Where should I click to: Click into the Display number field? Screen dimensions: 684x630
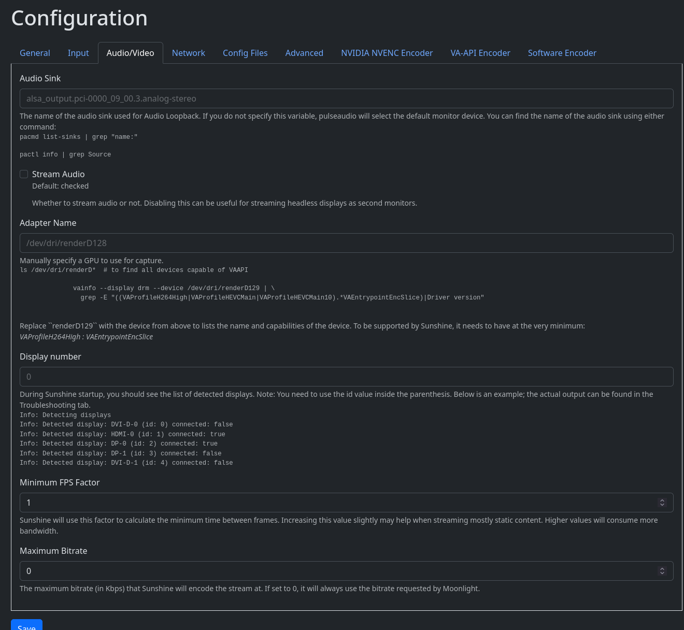[346, 377]
